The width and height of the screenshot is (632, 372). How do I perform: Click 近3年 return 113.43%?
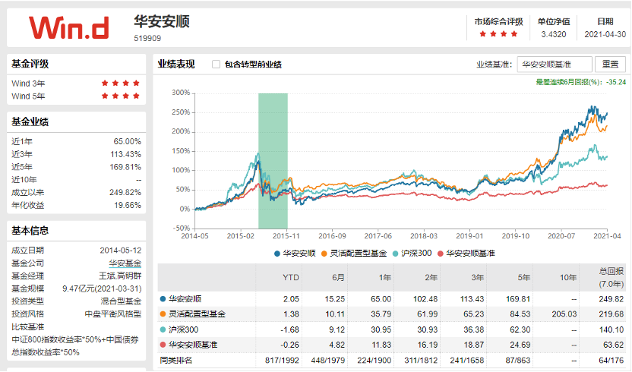(126, 154)
